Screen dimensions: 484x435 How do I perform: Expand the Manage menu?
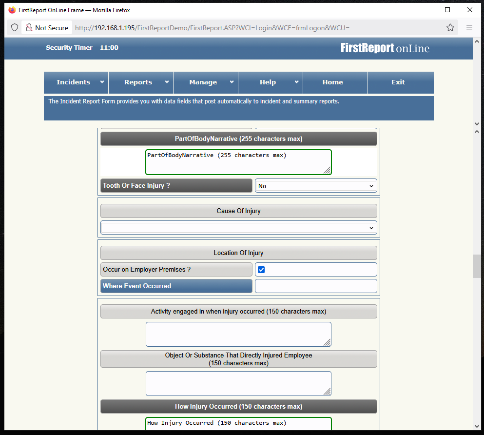point(206,82)
